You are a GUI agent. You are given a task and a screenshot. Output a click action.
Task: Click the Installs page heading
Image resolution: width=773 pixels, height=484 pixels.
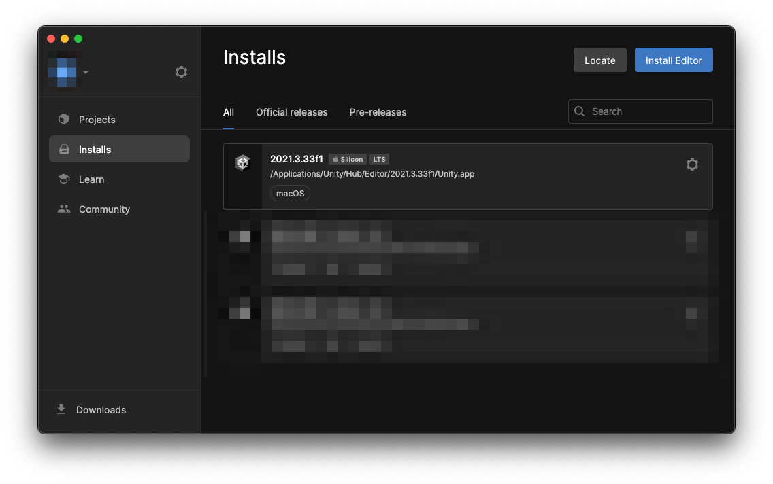pos(254,57)
